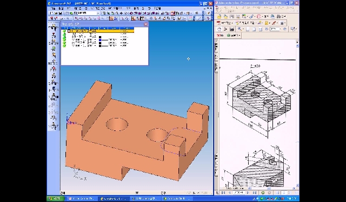The image size is (346, 202).
Task: Toggle the green check on the first layer row
Action: (x=64, y=31)
